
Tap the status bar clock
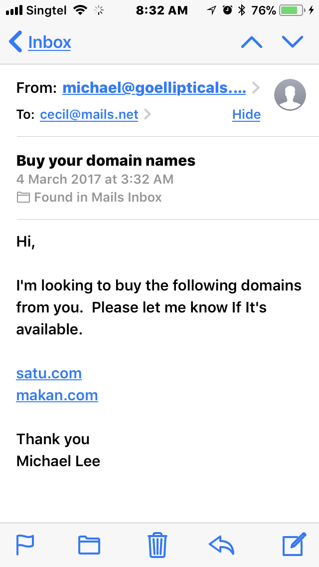coord(161,10)
